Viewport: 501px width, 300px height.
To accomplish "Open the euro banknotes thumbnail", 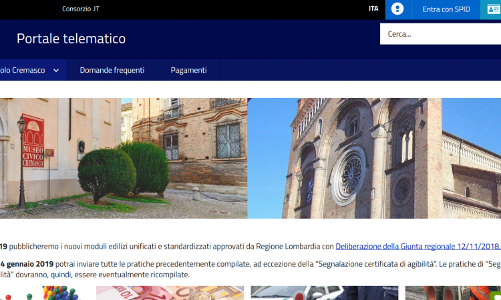I will (x=170, y=293).
